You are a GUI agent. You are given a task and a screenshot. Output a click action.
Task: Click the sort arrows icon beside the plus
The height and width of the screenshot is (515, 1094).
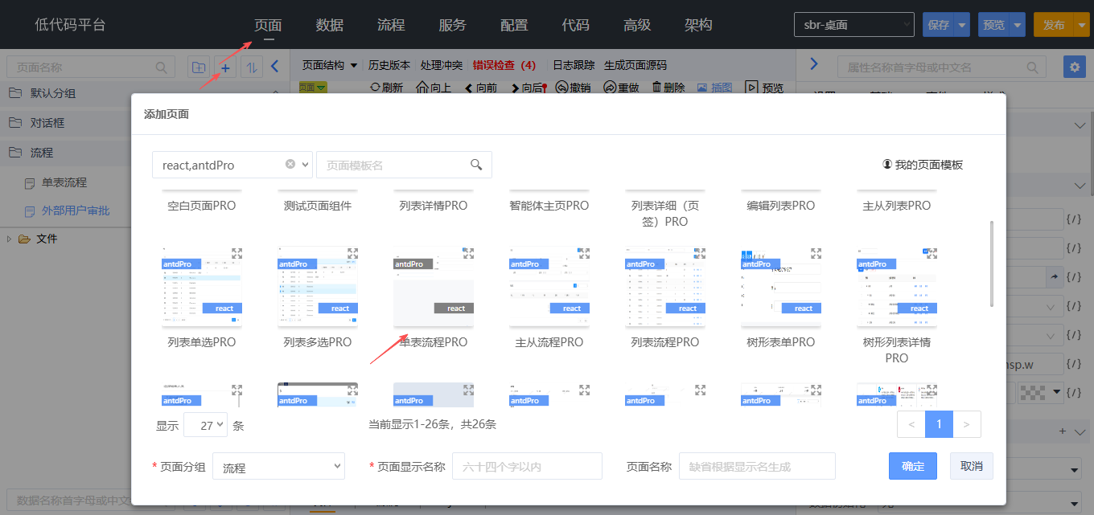(x=251, y=67)
